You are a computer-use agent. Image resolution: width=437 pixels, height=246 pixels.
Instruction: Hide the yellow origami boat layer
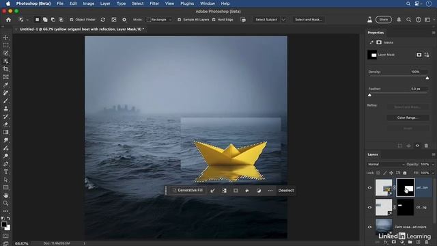(x=370, y=188)
